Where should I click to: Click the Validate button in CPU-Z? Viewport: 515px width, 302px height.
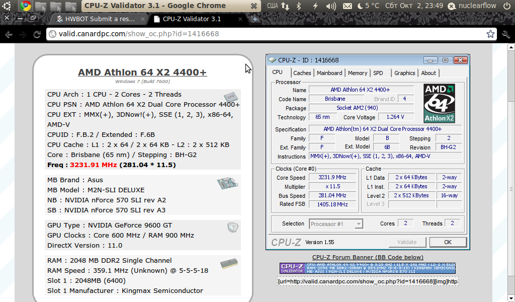(407, 242)
